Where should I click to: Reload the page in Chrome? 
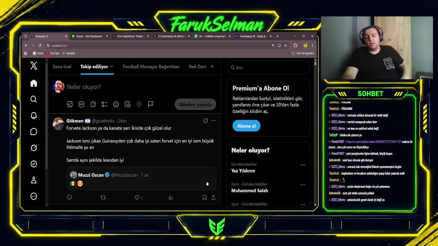click(40, 45)
